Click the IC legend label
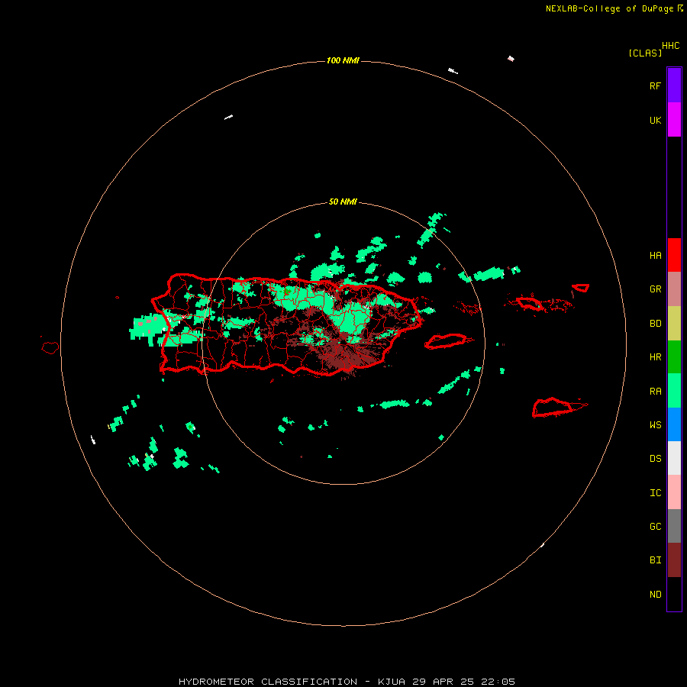Viewport: 687px width, 687px height. click(x=655, y=493)
